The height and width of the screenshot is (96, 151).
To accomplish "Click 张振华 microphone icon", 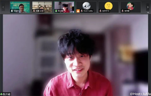I will click(12, 11).
